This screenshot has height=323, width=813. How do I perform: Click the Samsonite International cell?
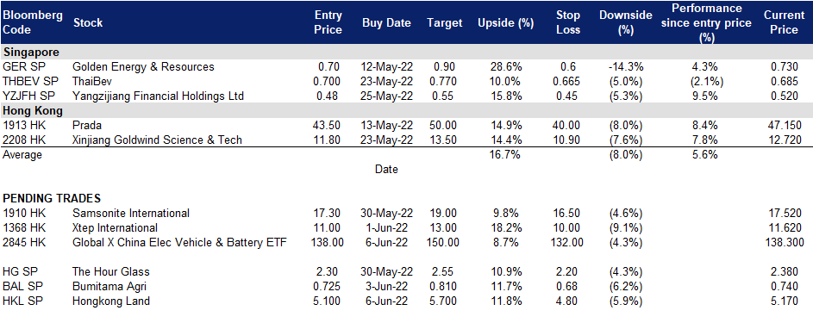[131, 213]
